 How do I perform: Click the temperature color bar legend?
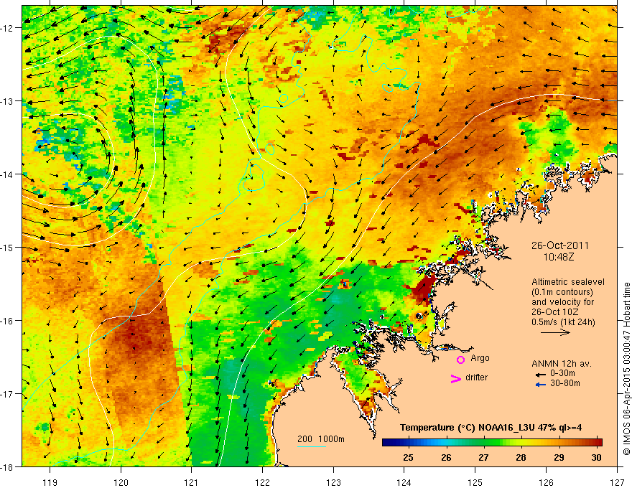(492, 442)
